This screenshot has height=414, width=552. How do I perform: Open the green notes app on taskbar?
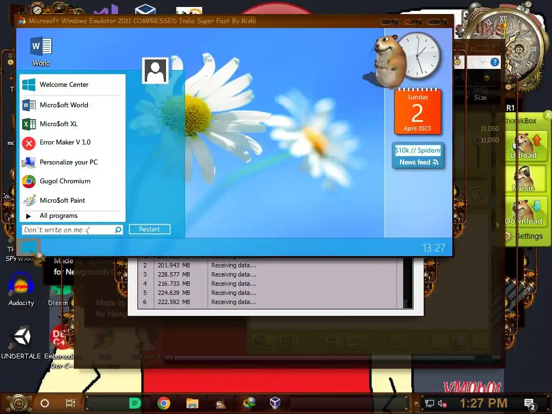pos(135,403)
